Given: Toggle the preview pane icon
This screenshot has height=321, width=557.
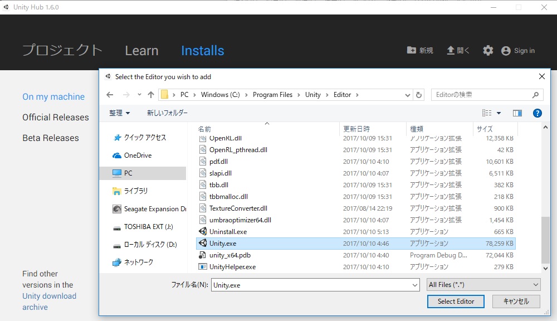Looking at the screenshot, I should pos(517,113).
